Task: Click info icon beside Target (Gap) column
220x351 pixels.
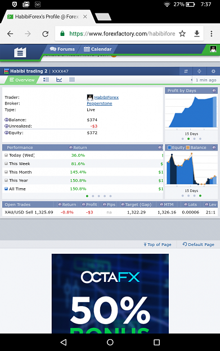Action: coord(123,204)
